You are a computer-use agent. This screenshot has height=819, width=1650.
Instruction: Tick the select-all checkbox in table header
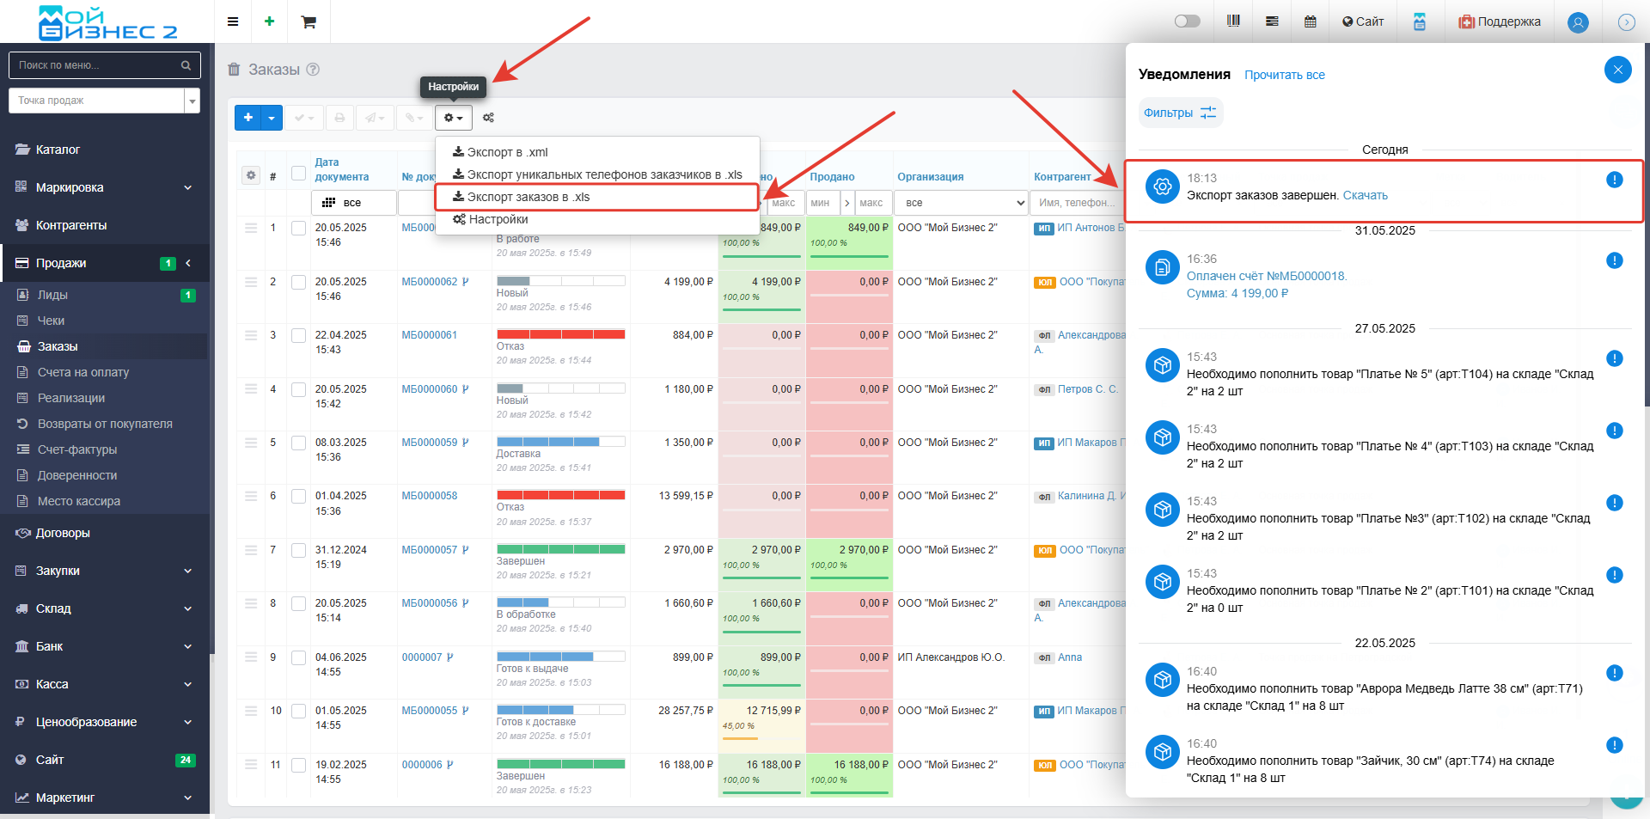tap(298, 174)
